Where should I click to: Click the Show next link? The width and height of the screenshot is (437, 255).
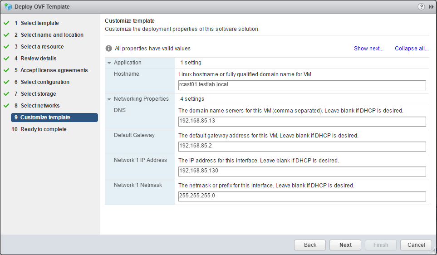coord(368,49)
